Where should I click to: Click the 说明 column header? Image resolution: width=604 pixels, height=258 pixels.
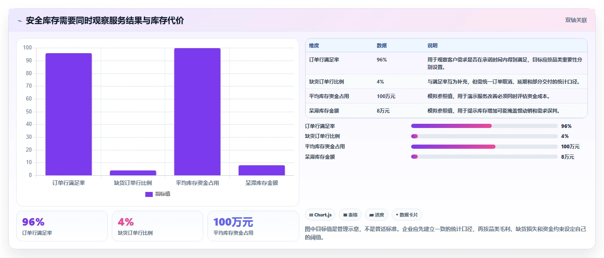[x=432, y=45]
